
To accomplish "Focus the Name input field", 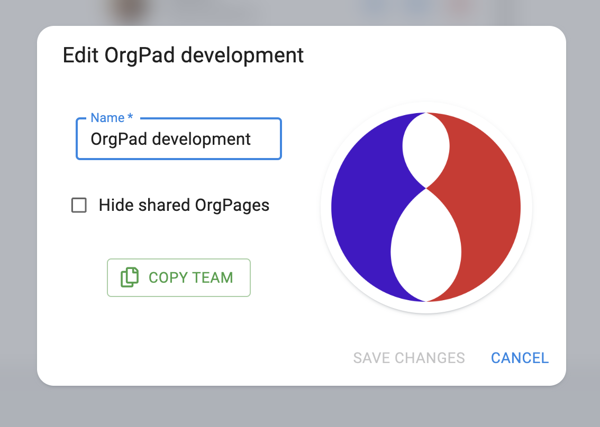I will pos(178,139).
